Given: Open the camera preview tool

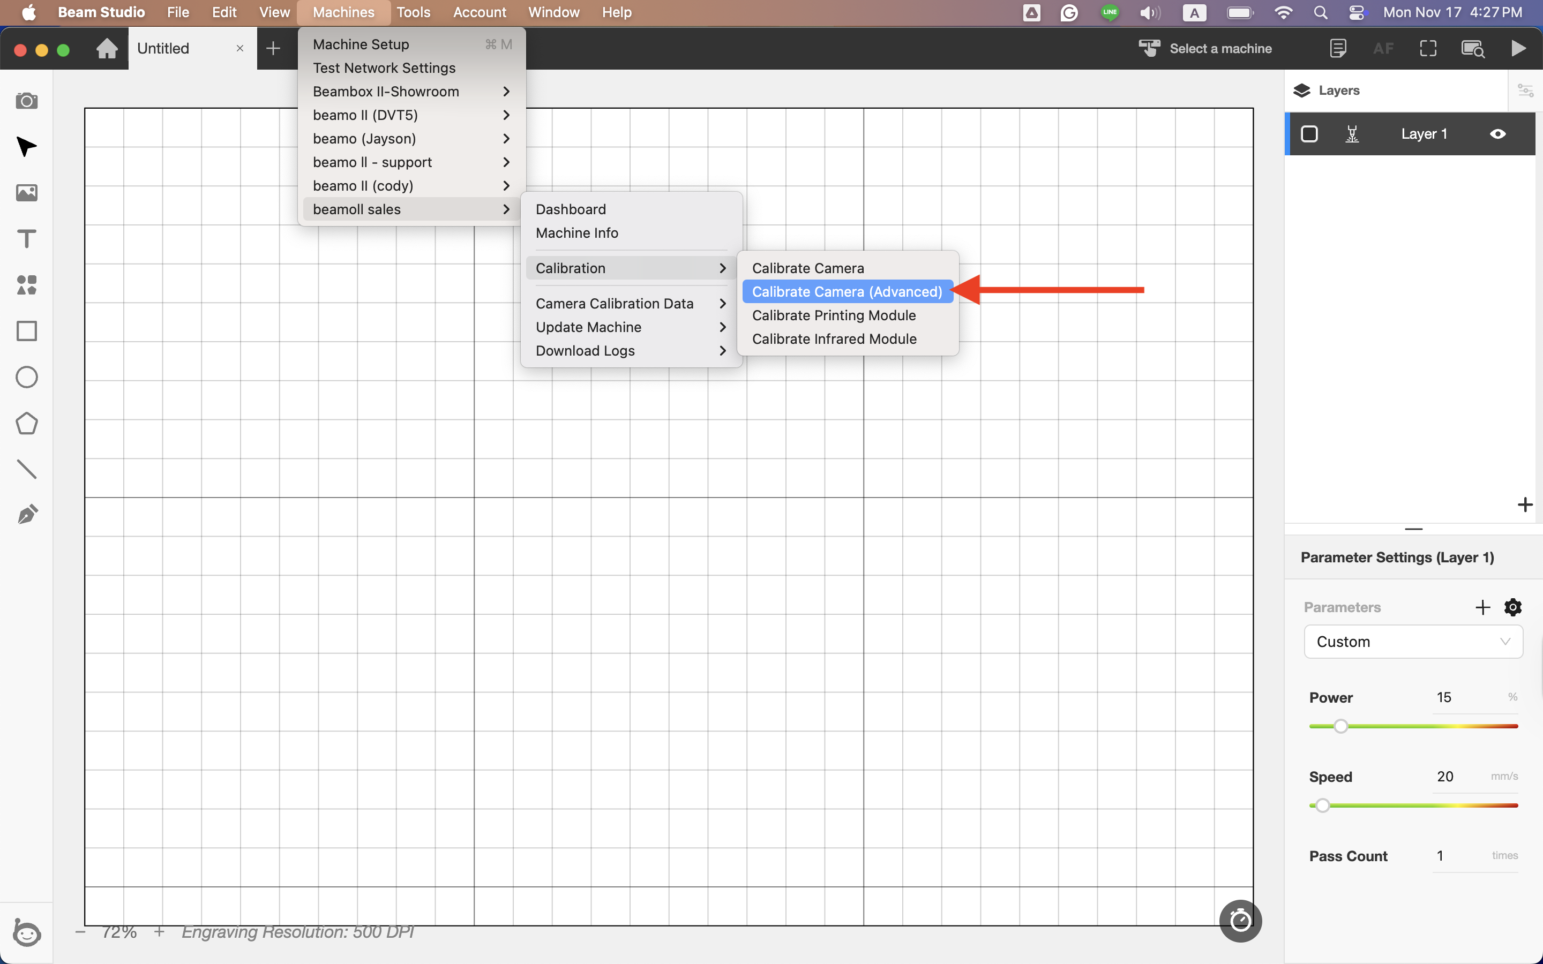Looking at the screenshot, I should (26, 101).
